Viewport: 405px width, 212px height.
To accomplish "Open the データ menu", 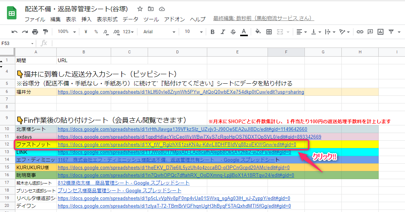I will [x=130, y=19].
